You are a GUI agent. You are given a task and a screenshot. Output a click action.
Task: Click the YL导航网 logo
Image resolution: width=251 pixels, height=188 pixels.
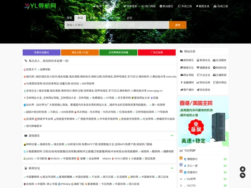pyautogui.click(x=40, y=6)
